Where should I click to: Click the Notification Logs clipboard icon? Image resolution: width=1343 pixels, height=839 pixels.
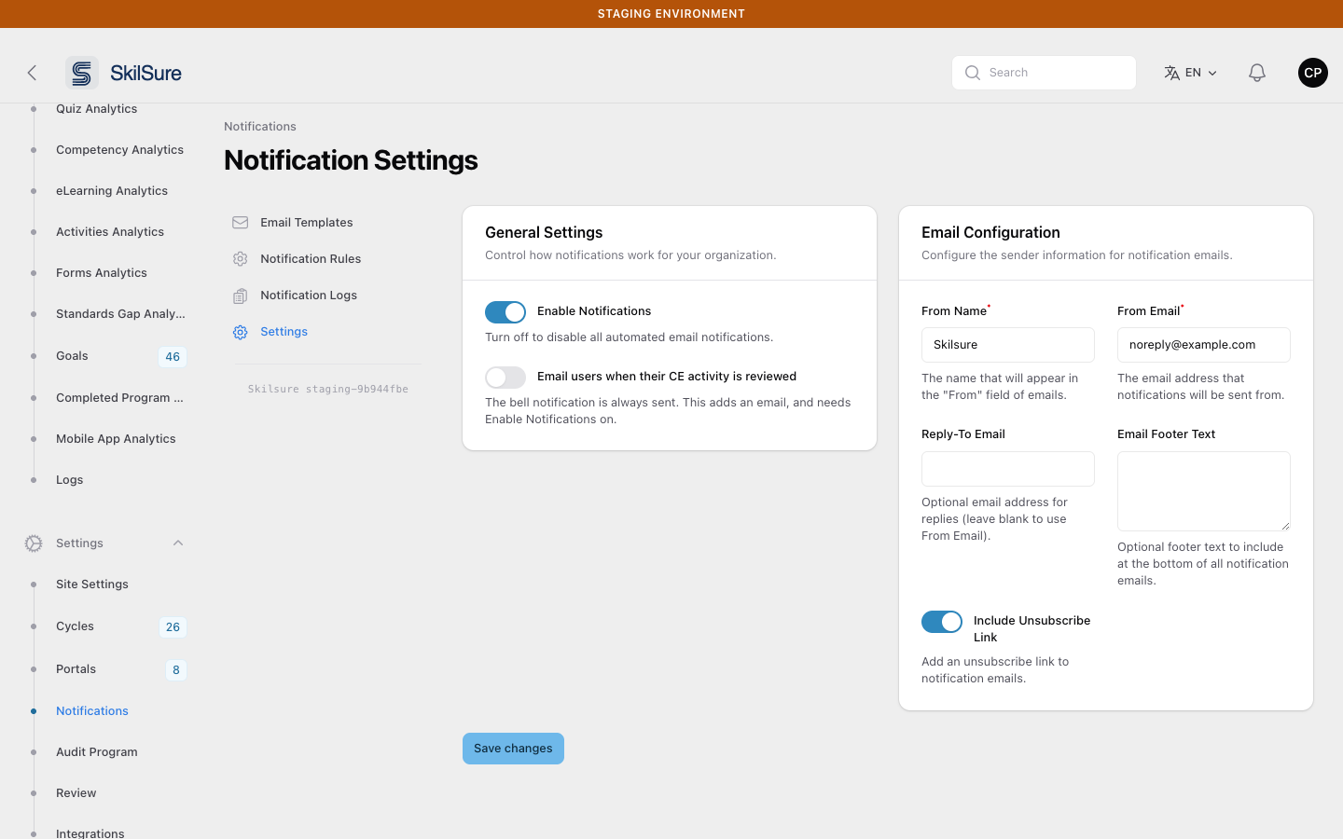coord(241,296)
